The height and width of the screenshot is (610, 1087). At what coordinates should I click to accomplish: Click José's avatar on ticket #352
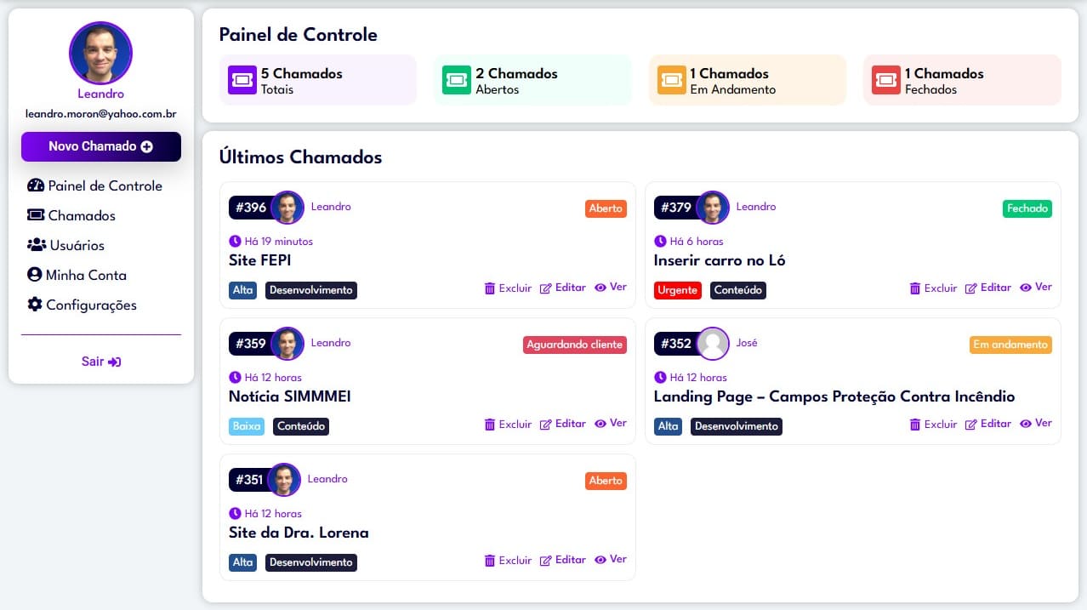[x=713, y=344]
